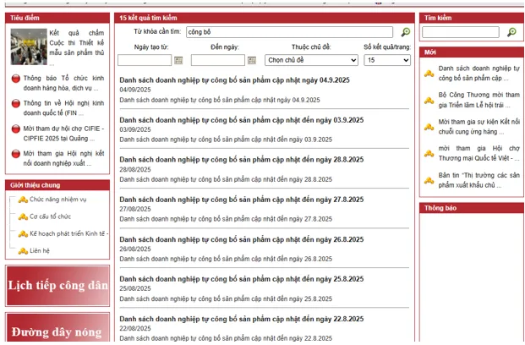The width and height of the screenshot is (525, 345).
Task: Click the empty search box in Tìm kiếm panel
Action: tap(461, 32)
